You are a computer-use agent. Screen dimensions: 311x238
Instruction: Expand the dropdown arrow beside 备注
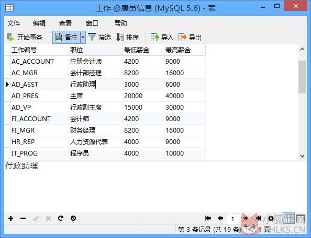click(x=83, y=37)
